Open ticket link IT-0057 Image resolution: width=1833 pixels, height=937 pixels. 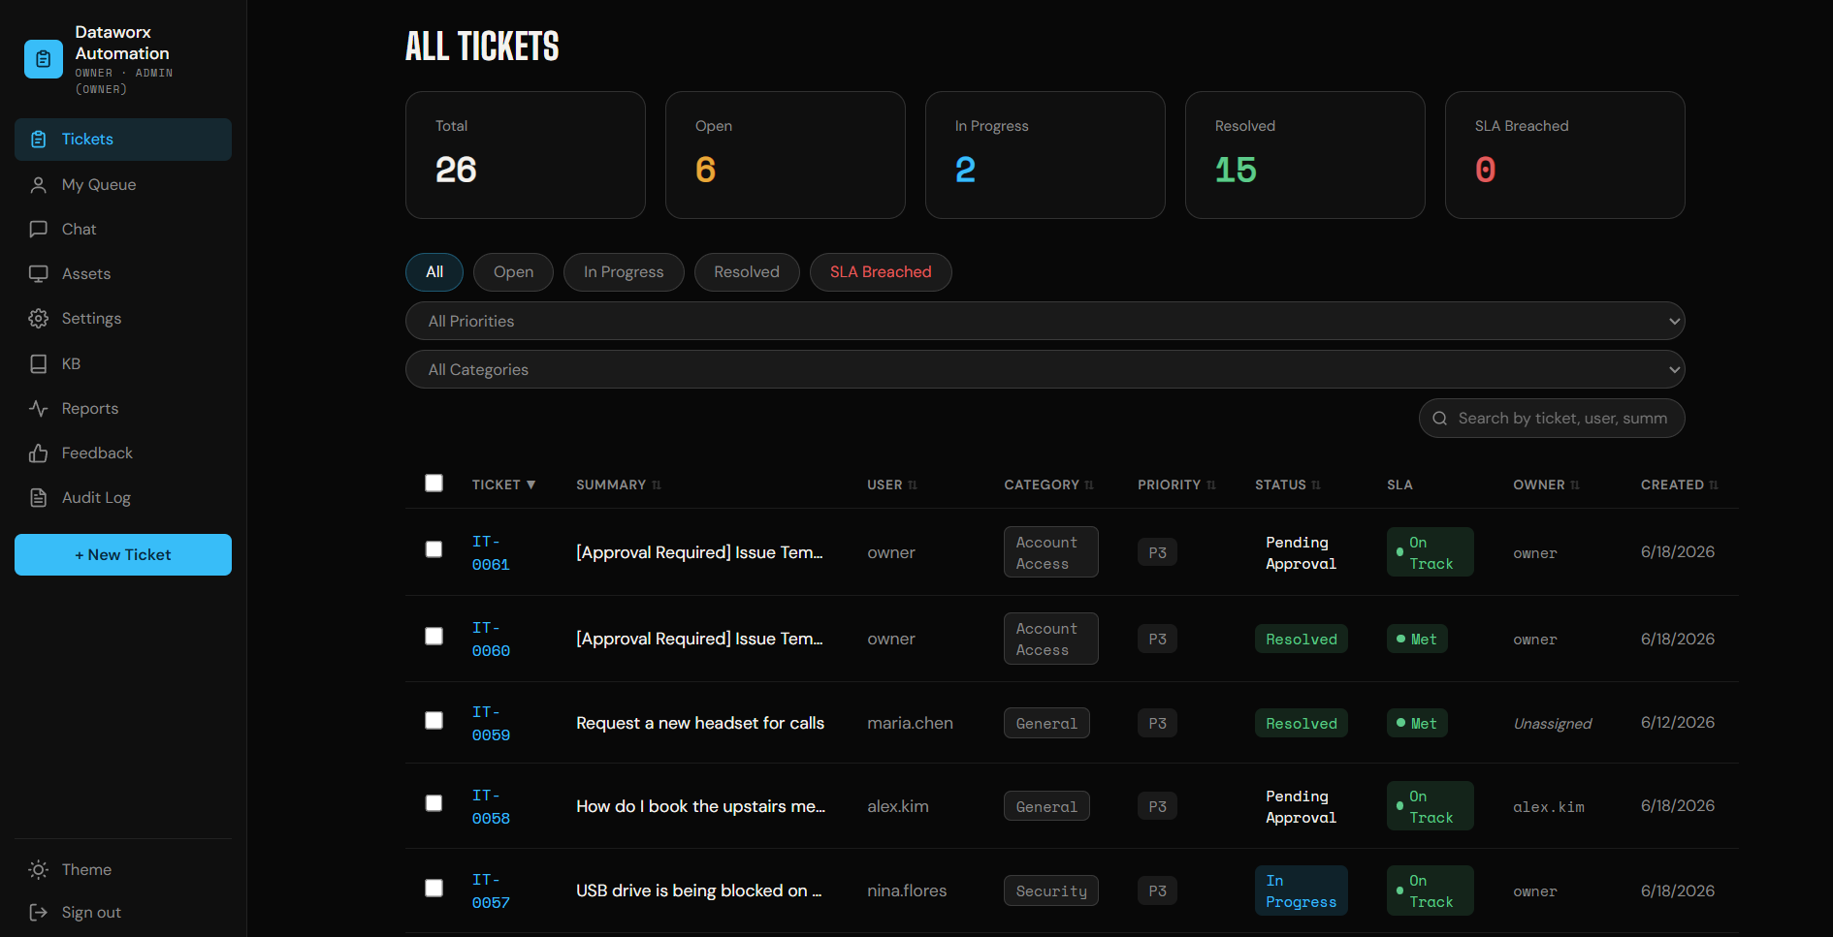[x=491, y=891]
